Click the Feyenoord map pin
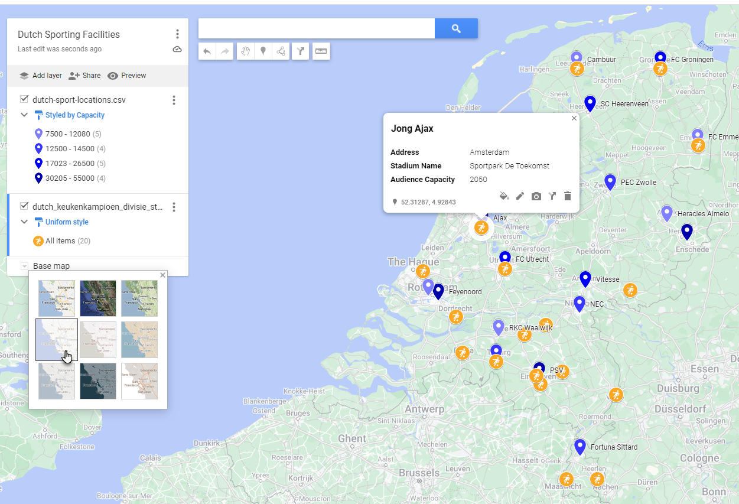The width and height of the screenshot is (739, 504). pos(438,291)
